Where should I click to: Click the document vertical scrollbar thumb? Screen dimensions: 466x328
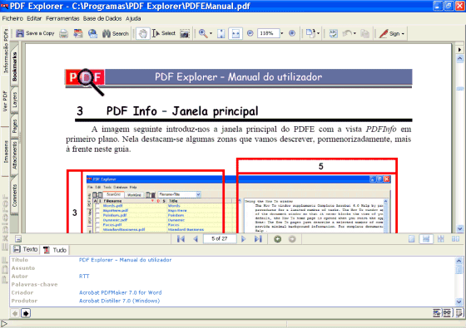coord(459,89)
